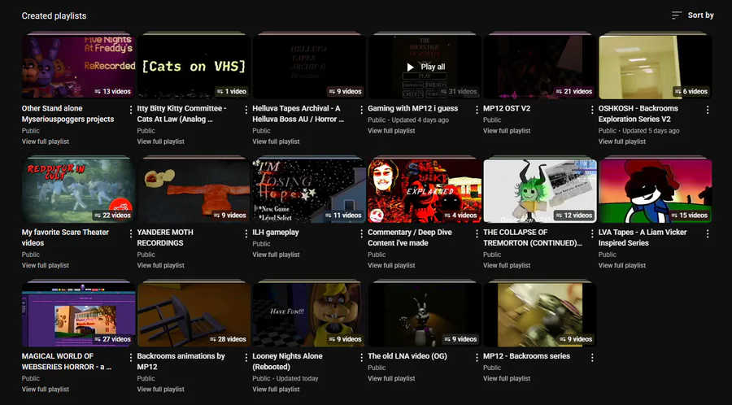Click the title 'The old LNA video (OG)'
Image resolution: width=732 pixels, height=405 pixels.
(x=407, y=356)
